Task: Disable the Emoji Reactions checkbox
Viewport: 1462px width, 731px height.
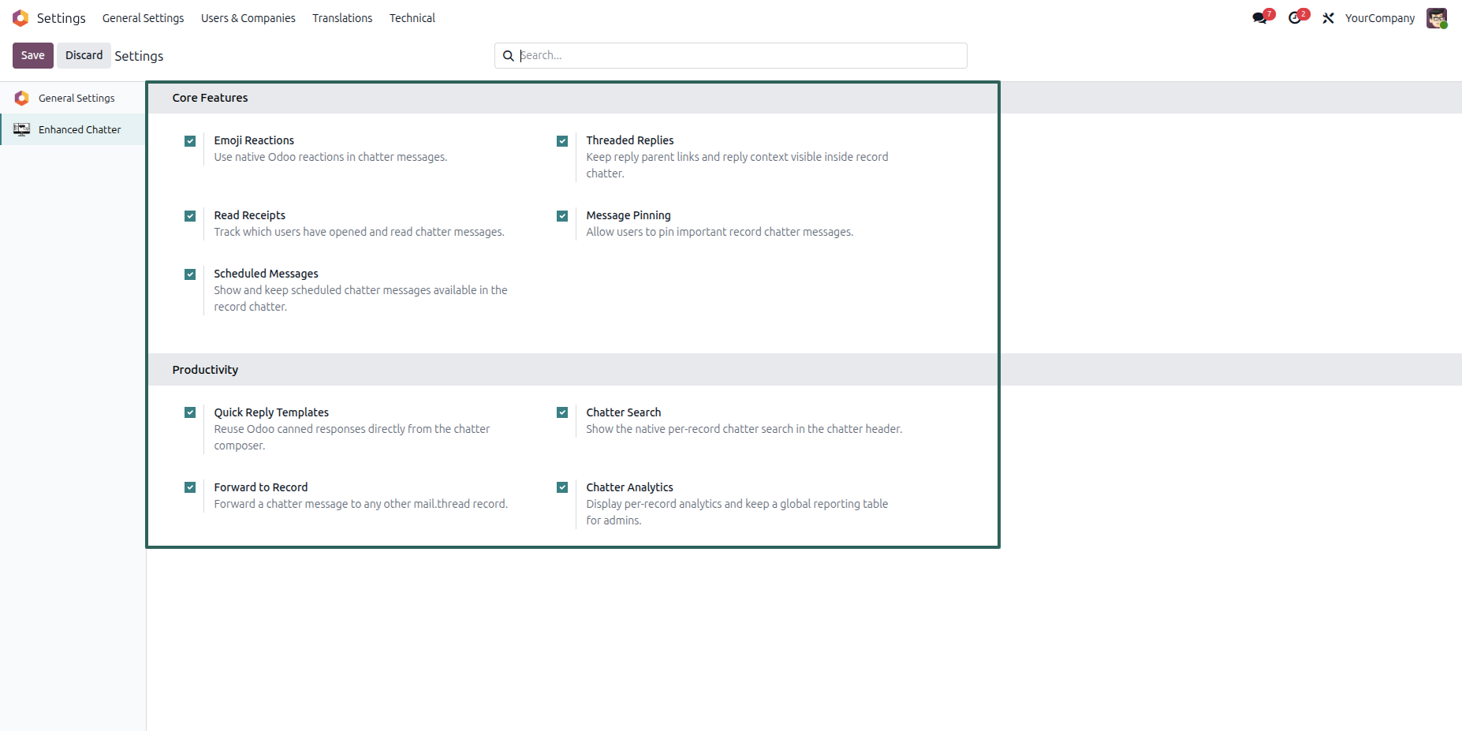Action: tap(190, 141)
